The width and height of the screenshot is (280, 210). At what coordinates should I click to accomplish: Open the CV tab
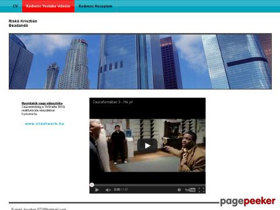15,6
